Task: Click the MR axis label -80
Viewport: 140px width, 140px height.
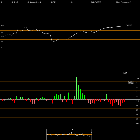Action: pyautogui.click(x=137, y=119)
